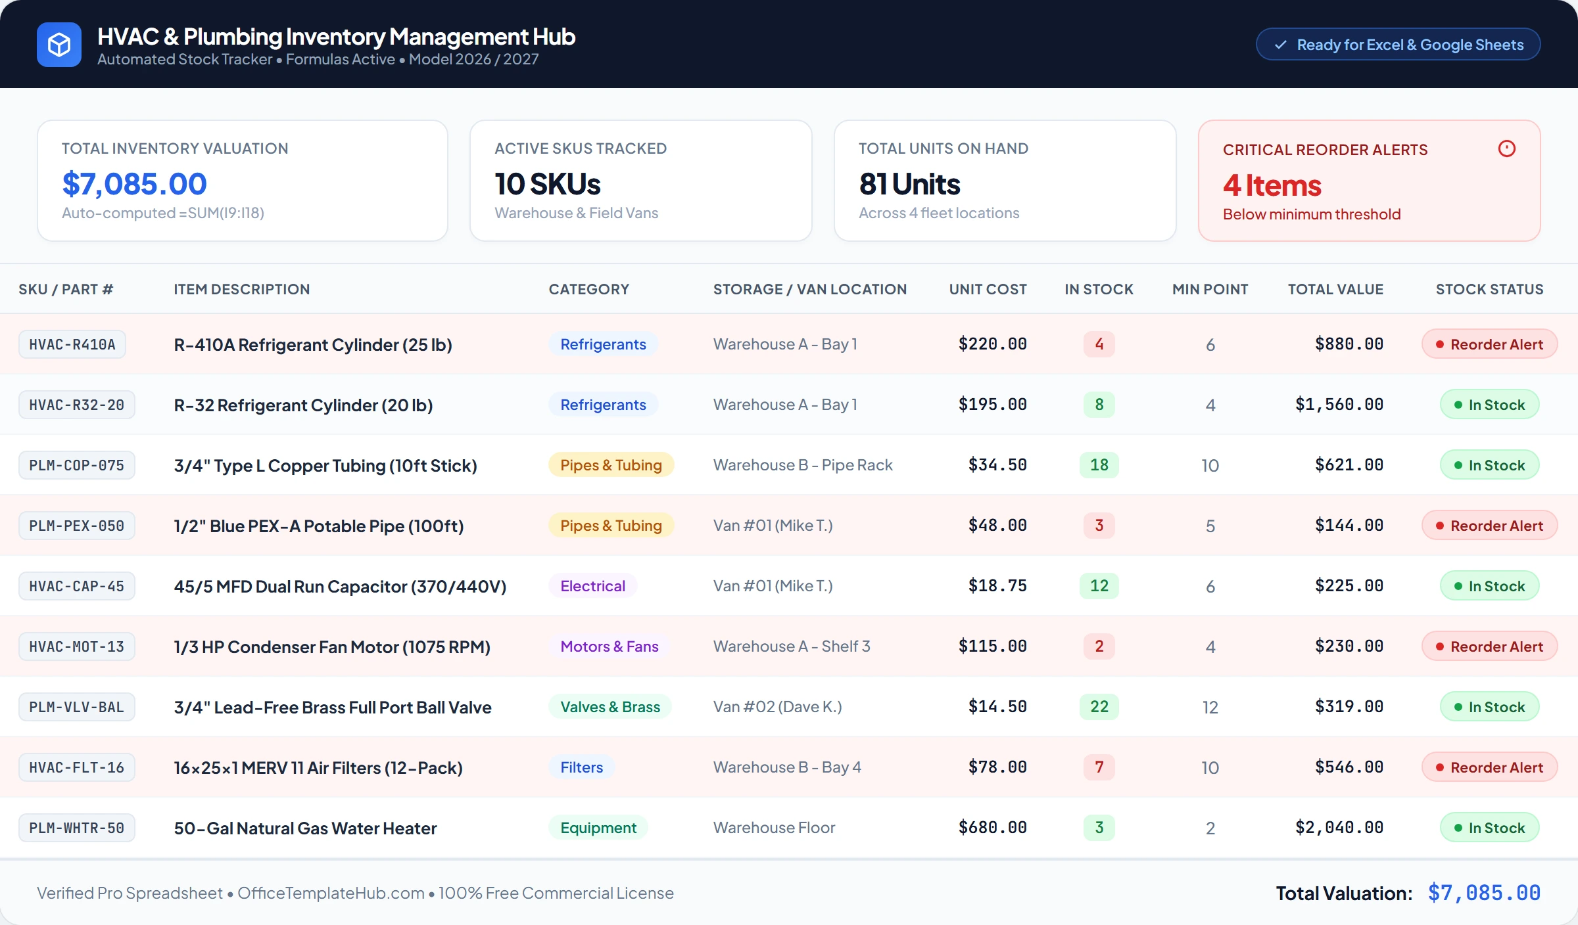
Task: Click Refrigerants tag in HVAC-R32-20 row
Action: [x=603, y=405]
